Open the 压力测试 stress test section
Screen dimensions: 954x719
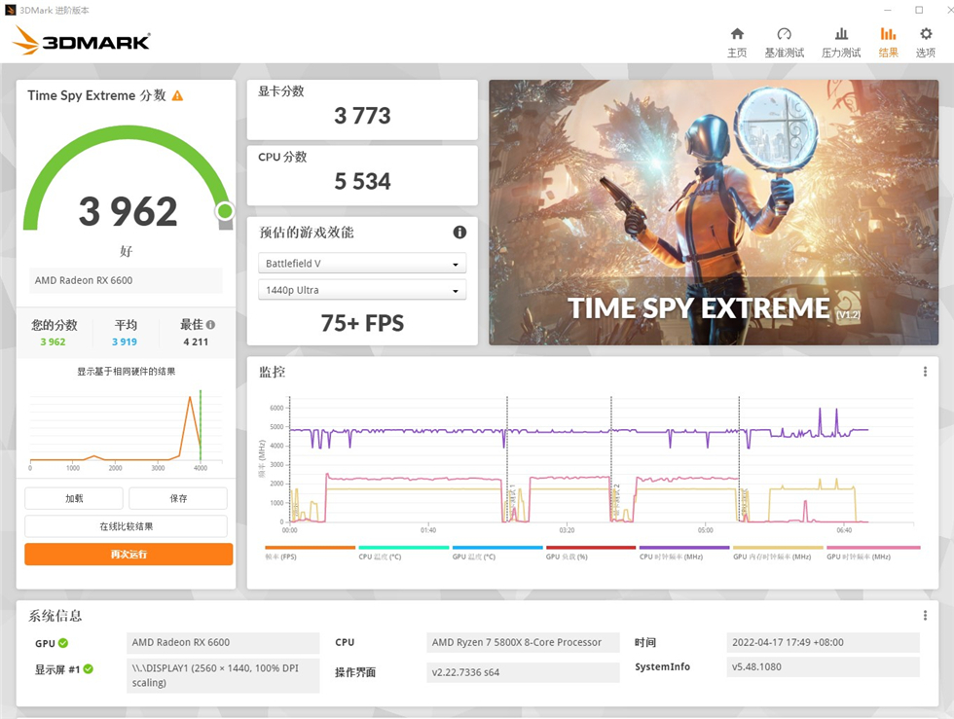point(840,40)
